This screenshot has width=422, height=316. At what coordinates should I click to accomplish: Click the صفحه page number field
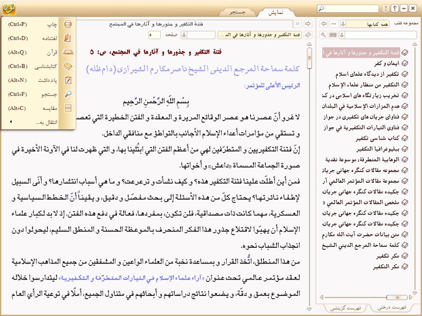(x=154, y=35)
